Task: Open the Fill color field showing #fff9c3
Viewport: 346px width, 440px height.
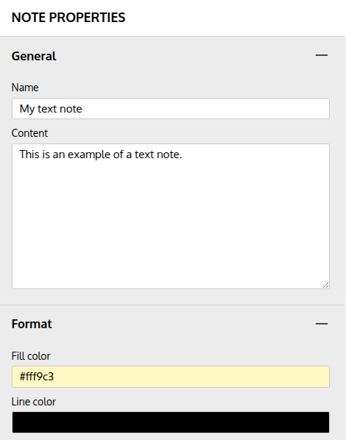Action: [171, 377]
